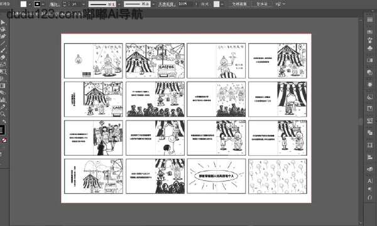
Task: Open the panel menu hamburger icon
Action: click(x=370, y=19)
